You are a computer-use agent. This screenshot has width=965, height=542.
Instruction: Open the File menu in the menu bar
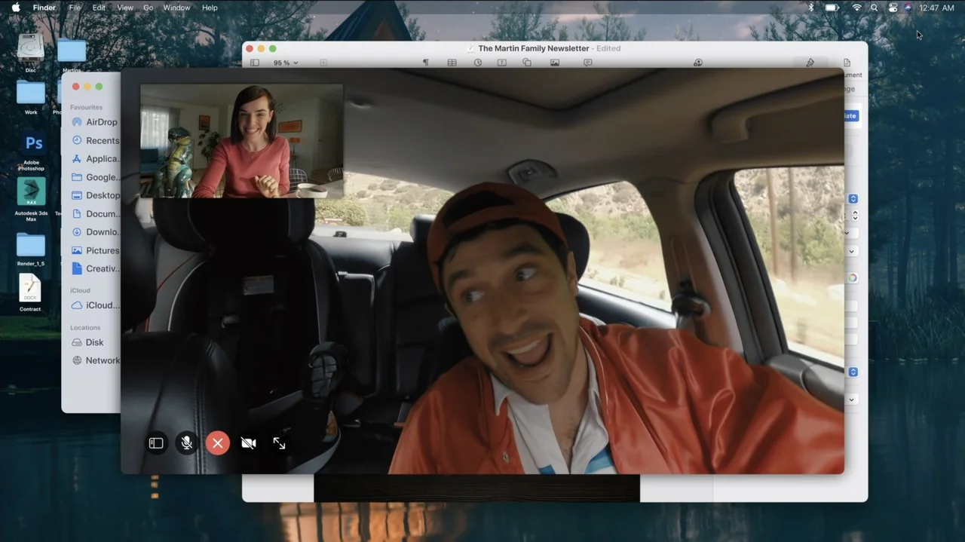point(75,8)
